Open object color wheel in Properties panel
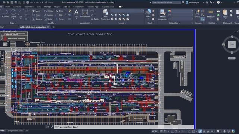This screenshot has height=134, width=239. [169, 11]
